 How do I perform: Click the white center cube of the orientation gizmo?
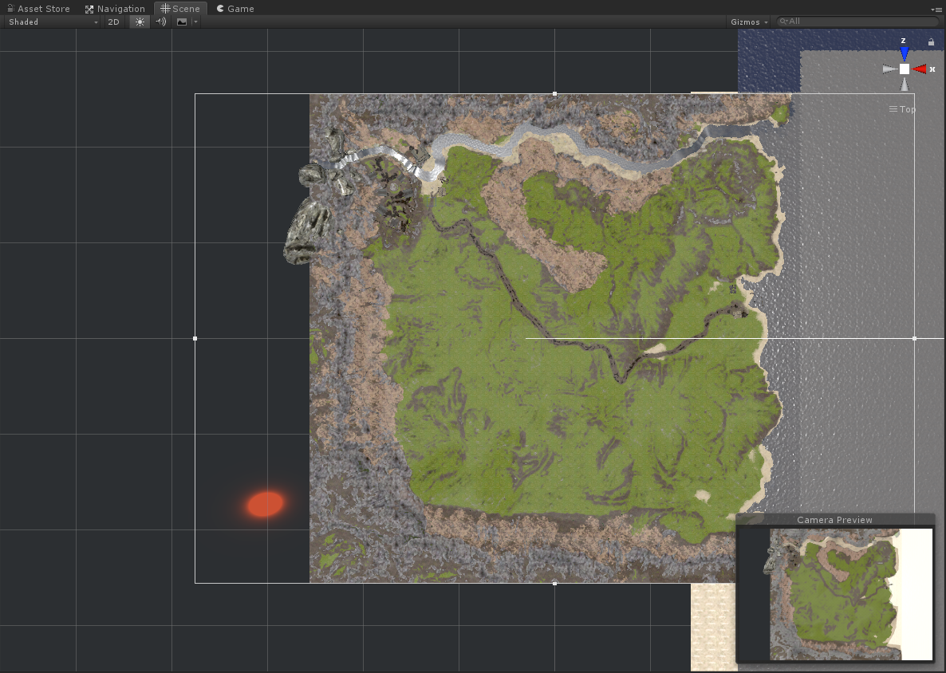(x=904, y=69)
